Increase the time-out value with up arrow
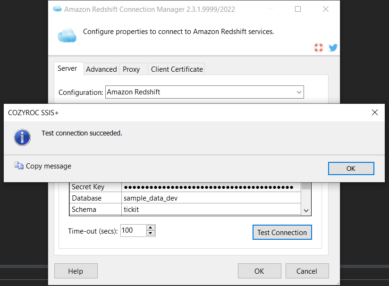This screenshot has width=389, height=286. 150,227
